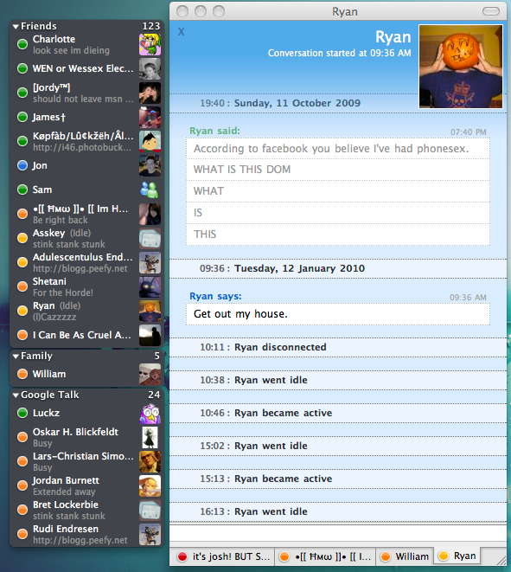The height and width of the screenshot is (572, 511).
Task: Click Asskey's yellow idle status icon
Action: coord(22,238)
